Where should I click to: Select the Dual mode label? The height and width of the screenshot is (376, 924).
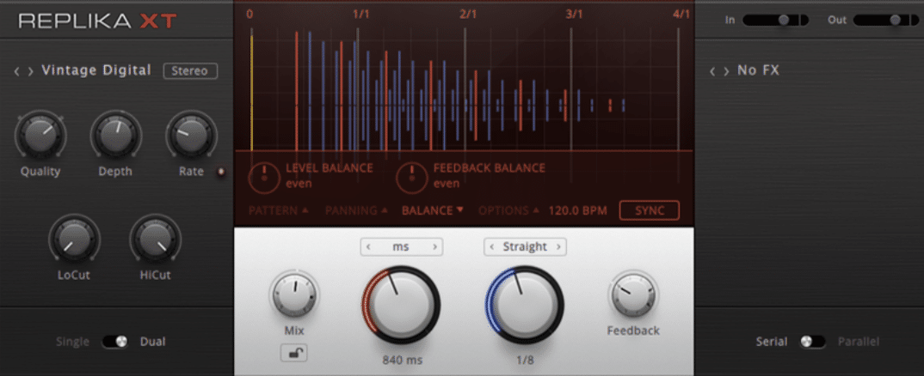point(152,342)
